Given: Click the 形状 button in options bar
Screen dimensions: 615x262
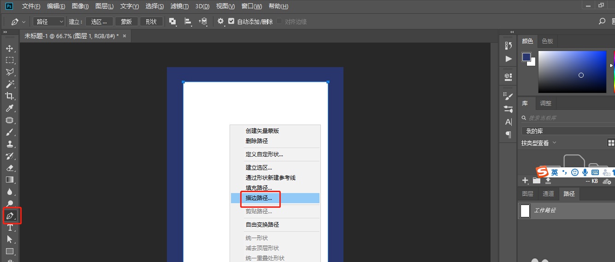Looking at the screenshot, I should click(151, 22).
